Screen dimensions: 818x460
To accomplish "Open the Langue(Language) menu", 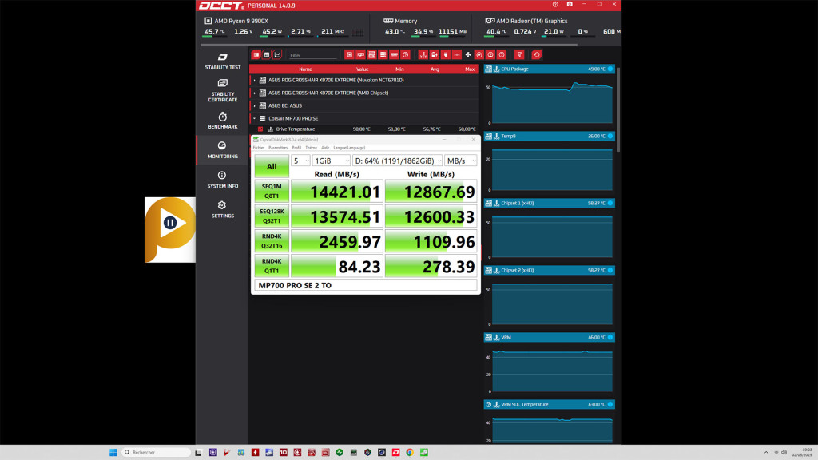I will pos(349,148).
